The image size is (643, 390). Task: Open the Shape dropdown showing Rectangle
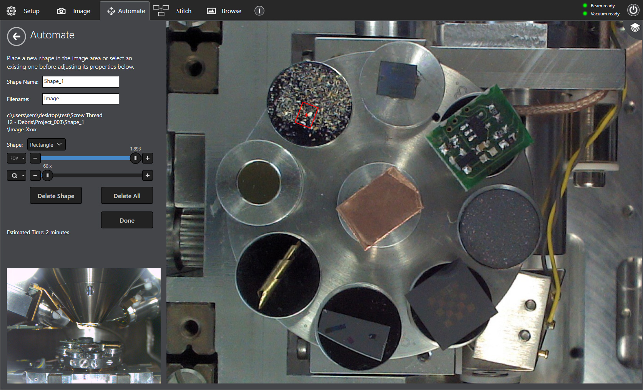click(46, 144)
